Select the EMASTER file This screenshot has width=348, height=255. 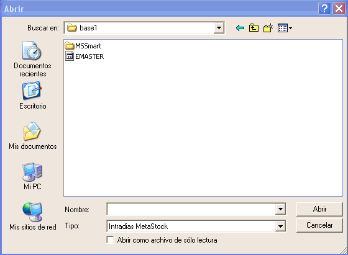pyautogui.click(x=85, y=56)
